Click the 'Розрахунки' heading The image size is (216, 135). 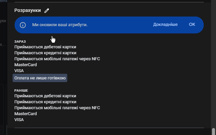(x=27, y=10)
